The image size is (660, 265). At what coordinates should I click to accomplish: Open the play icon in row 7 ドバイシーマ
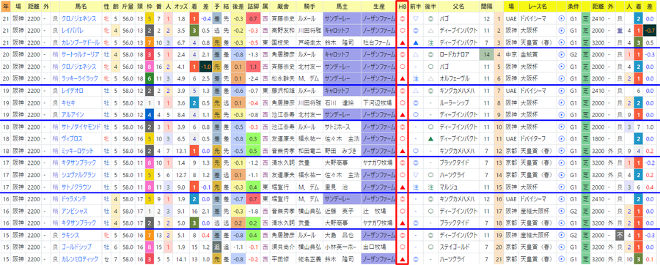pos(561,91)
